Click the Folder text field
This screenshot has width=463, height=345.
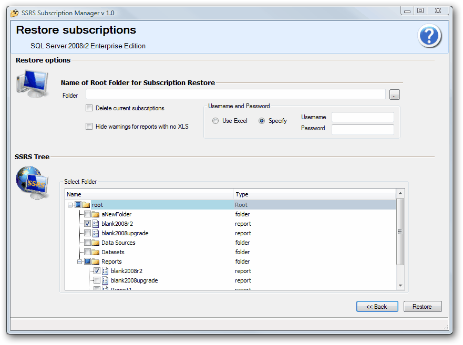click(235, 95)
